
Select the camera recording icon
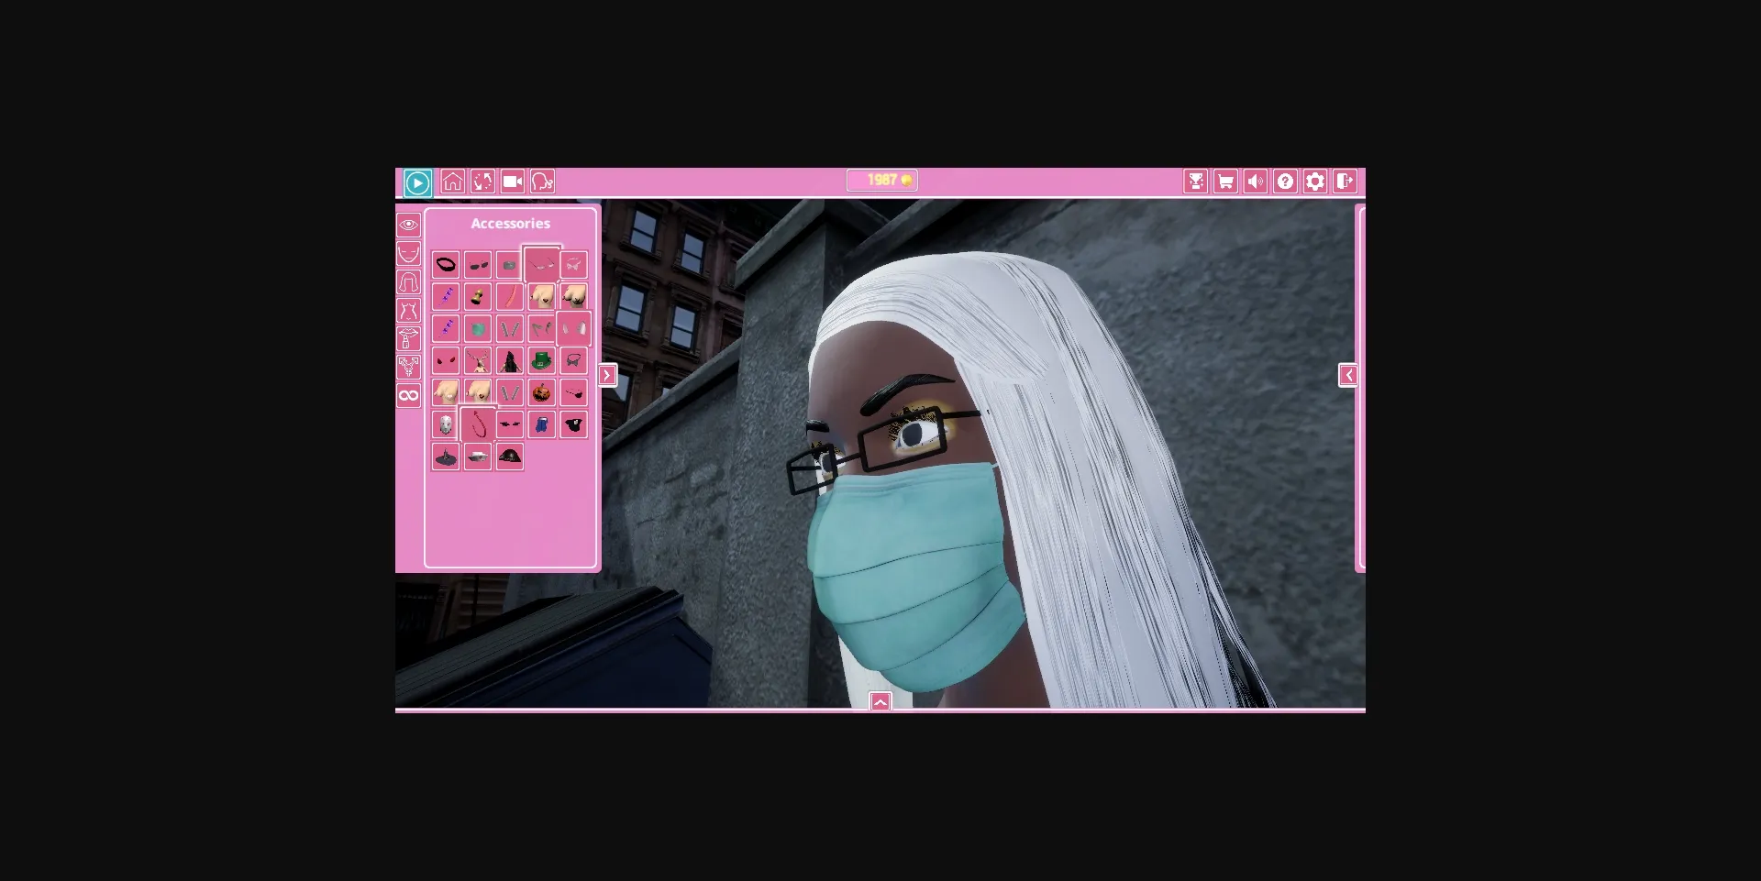tap(513, 181)
